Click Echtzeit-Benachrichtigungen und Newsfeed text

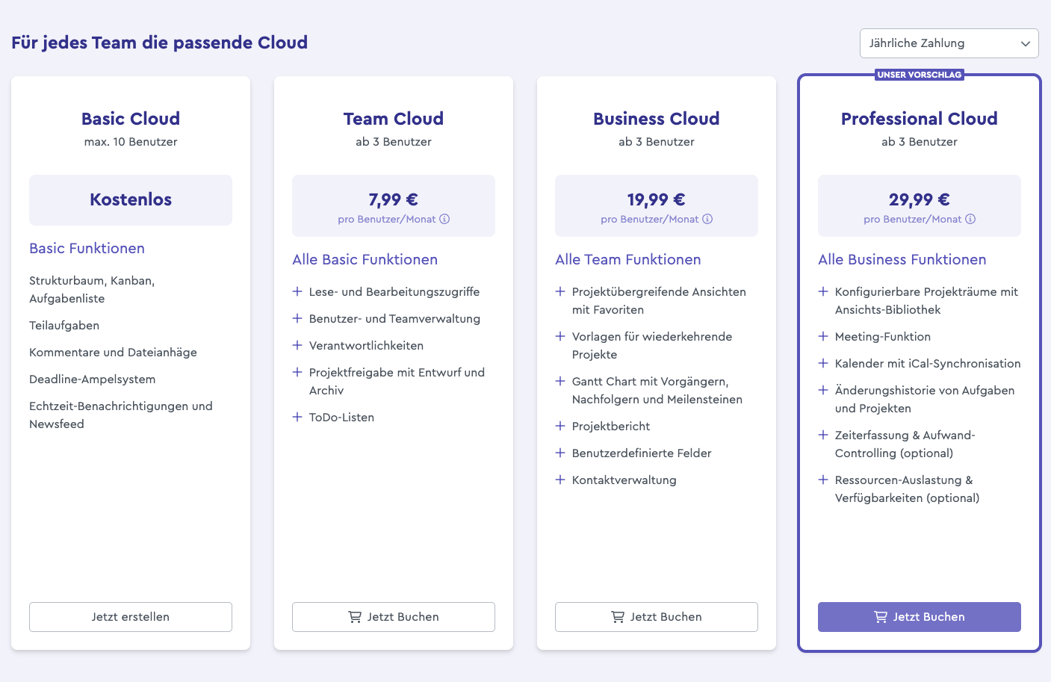[x=121, y=415]
